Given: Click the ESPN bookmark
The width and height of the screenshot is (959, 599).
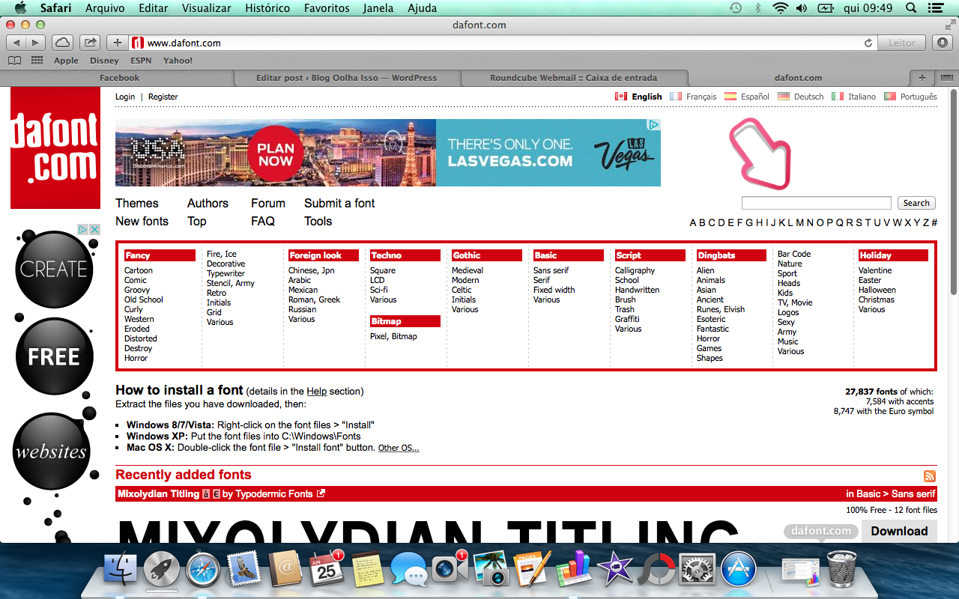Looking at the screenshot, I should pyautogui.click(x=141, y=61).
